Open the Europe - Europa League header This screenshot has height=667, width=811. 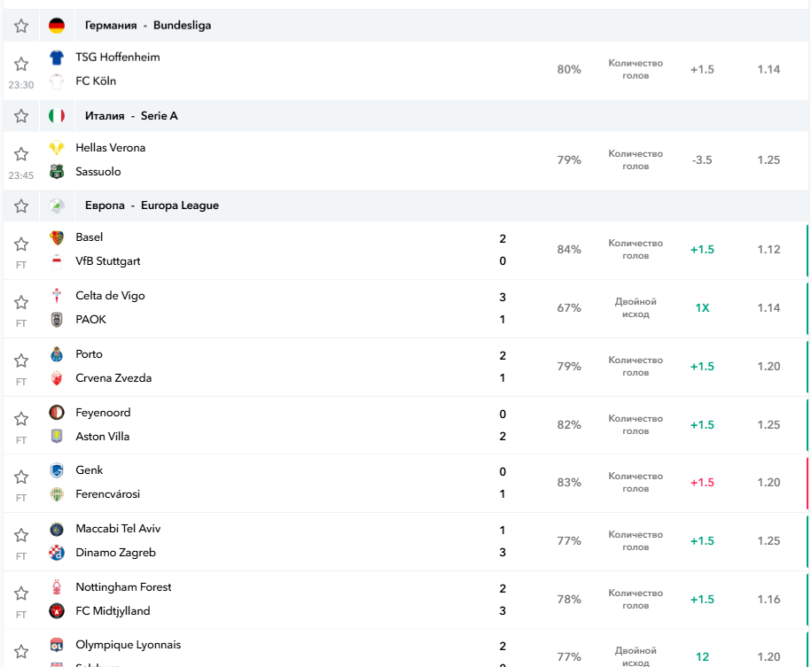pyautogui.click(x=152, y=206)
